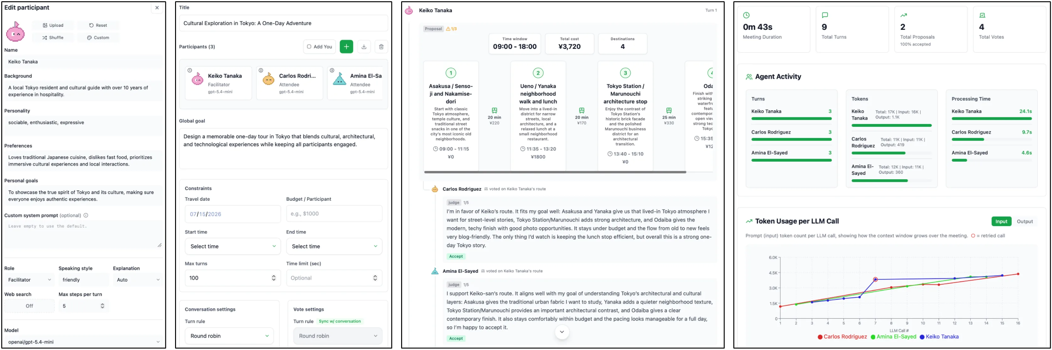Image resolution: width=1052 pixels, height=350 pixels.
Task: Switch token chart to Input tab
Action: [x=1001, y=221]
